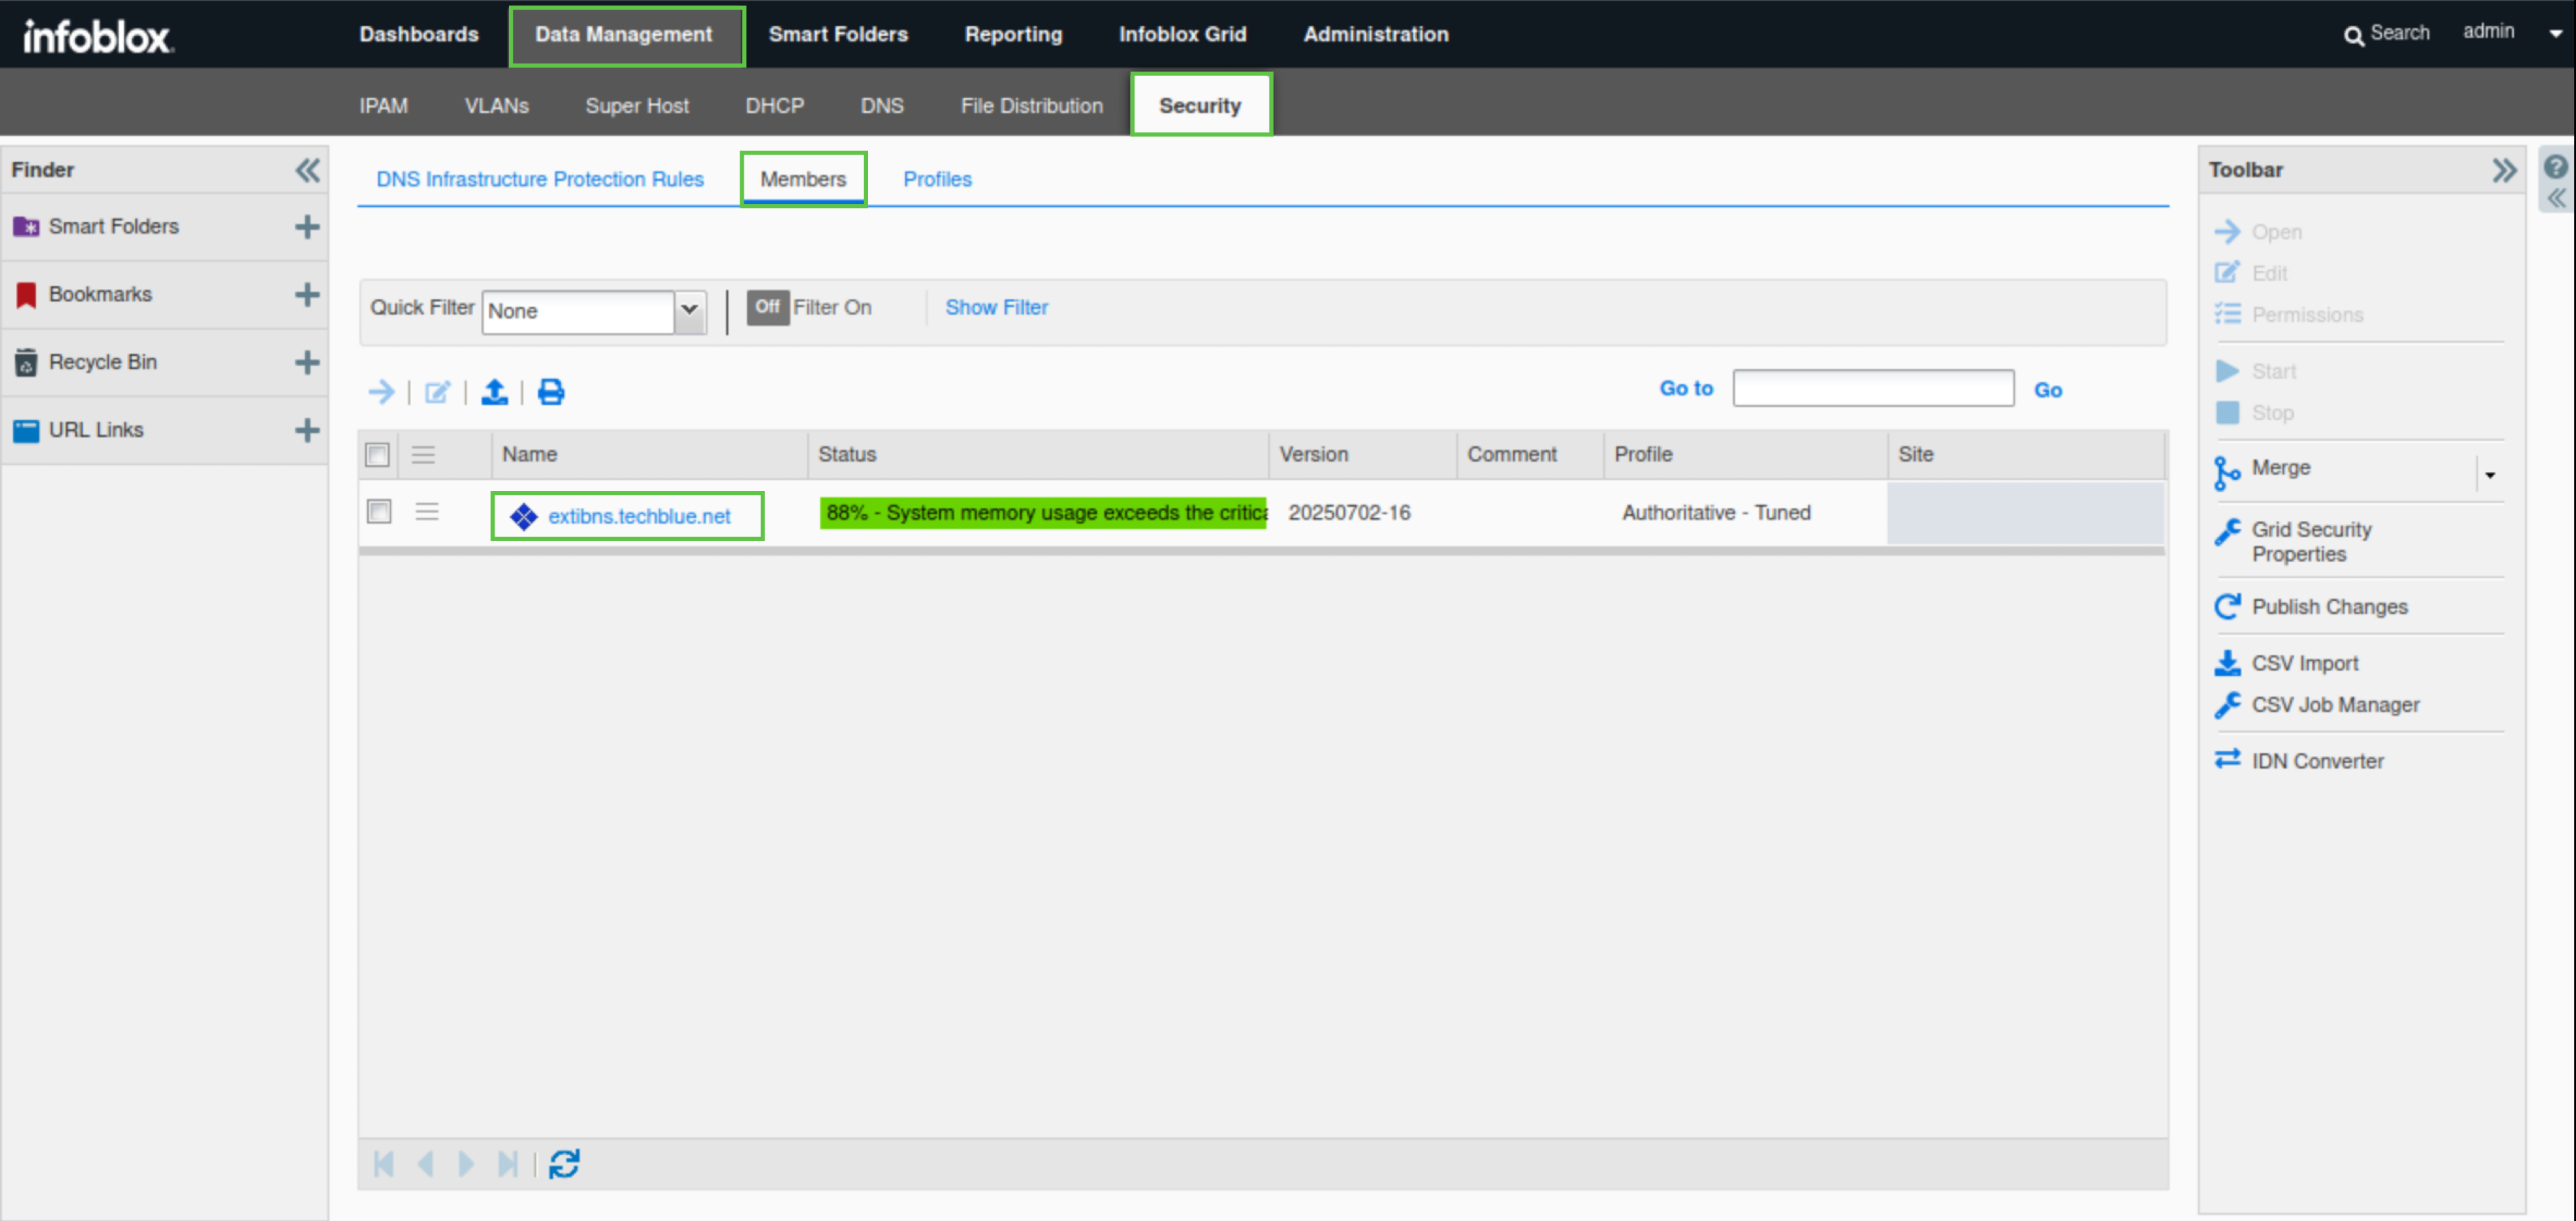Click the Smart Folders purple folder icon

click(26, 227)
